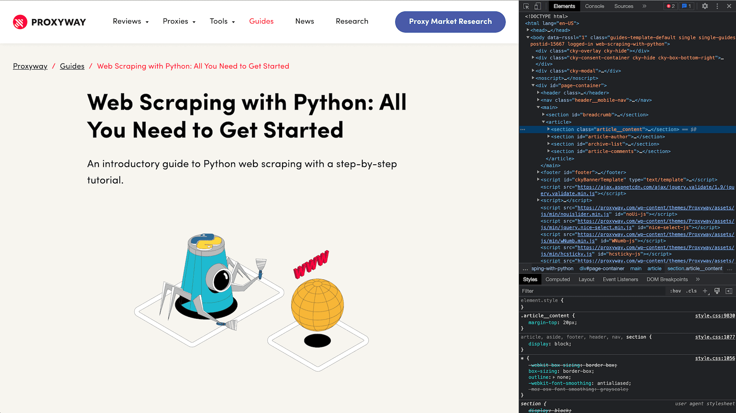Select the inspect element picker tool
The height and width of the screenshot is (413, 736).
(526, 6)
